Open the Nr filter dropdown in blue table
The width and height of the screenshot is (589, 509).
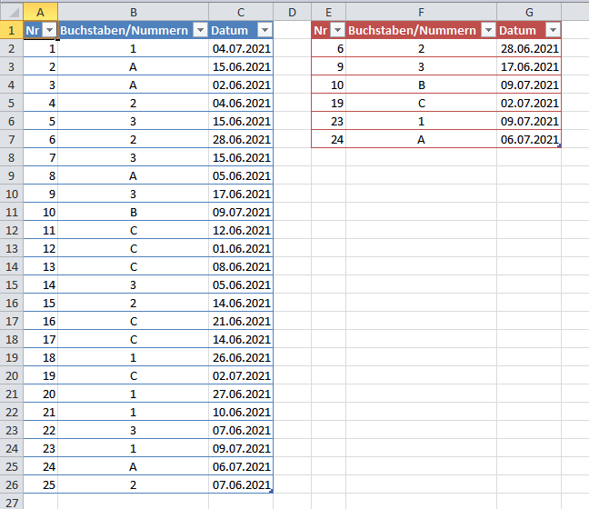point(50,30)
